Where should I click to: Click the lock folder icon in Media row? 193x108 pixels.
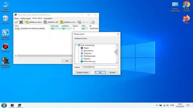coord(19,28)
